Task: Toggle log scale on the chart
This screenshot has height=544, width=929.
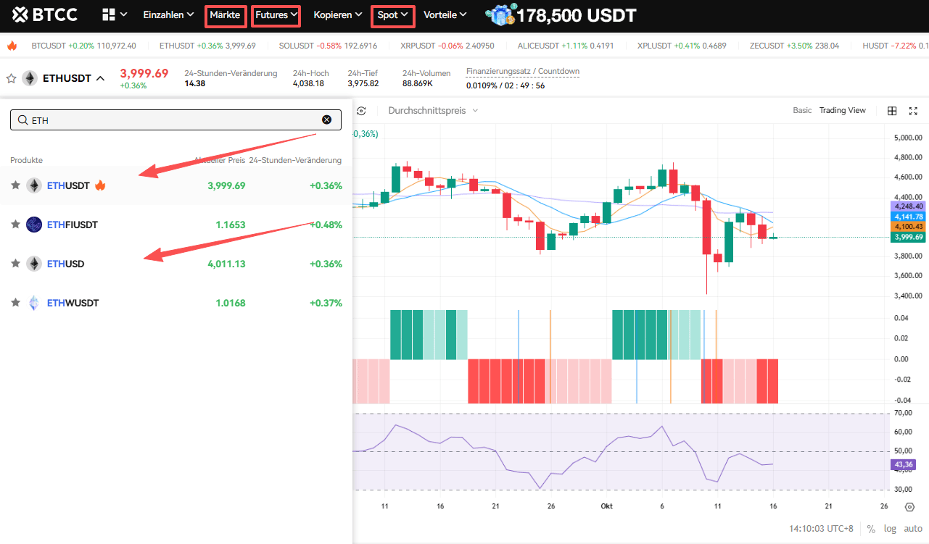Action: point(890,529)
